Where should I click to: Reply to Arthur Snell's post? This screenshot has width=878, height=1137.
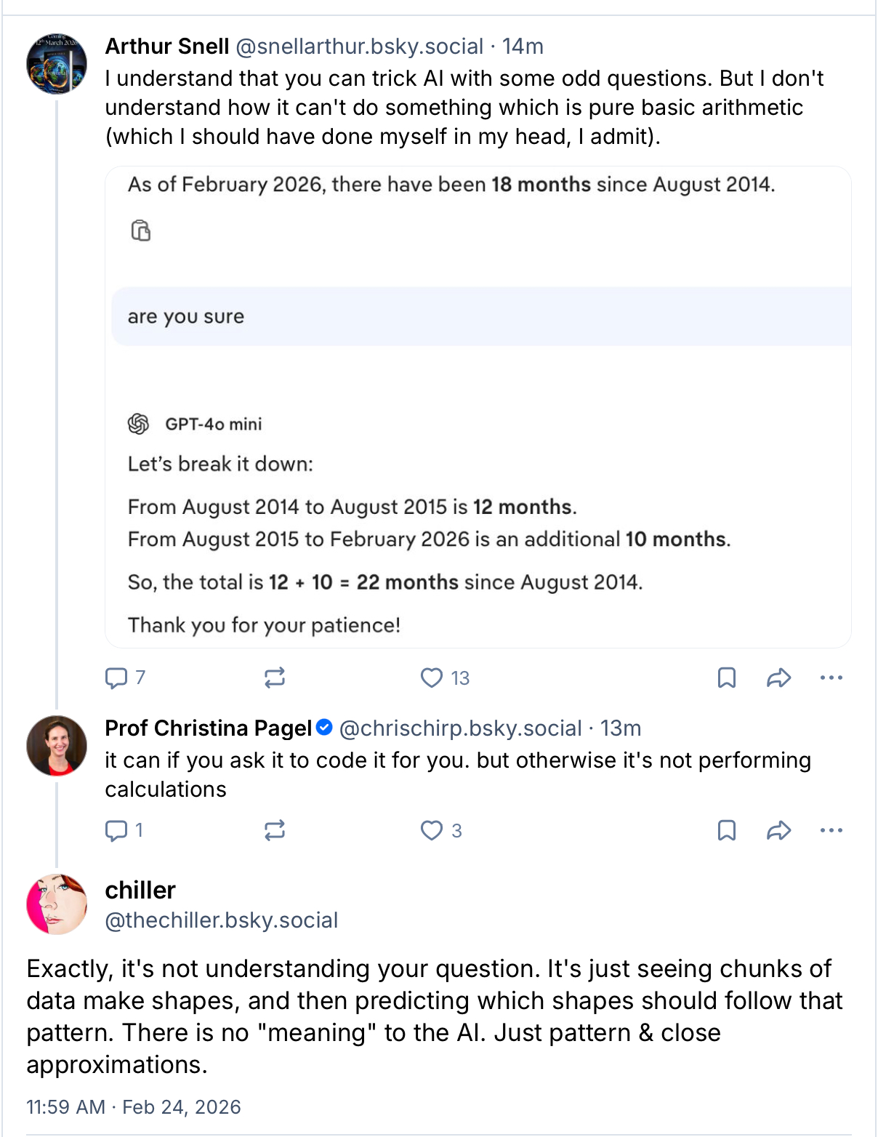pyautogui.click(x=116, y=678)
